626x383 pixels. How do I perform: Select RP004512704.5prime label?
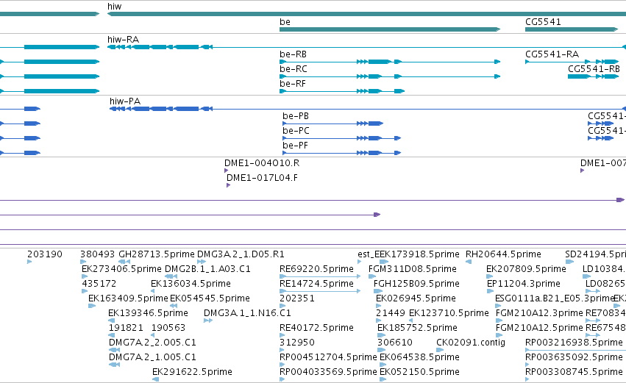[328, 357]
